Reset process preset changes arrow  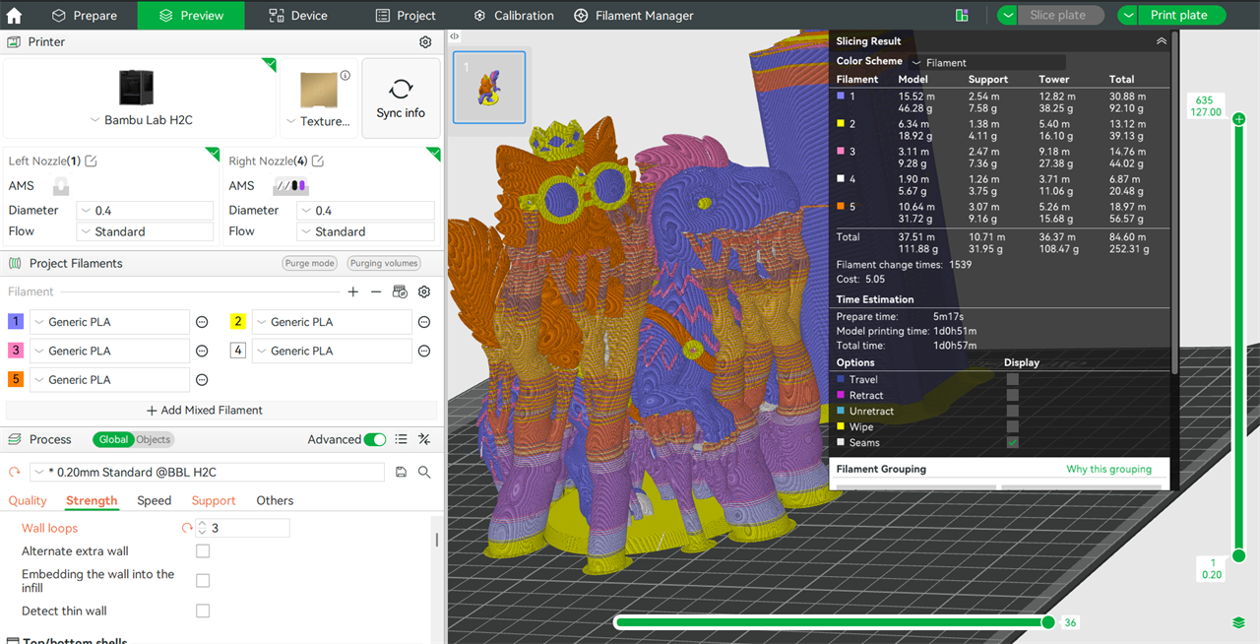(x=15, y=472)
